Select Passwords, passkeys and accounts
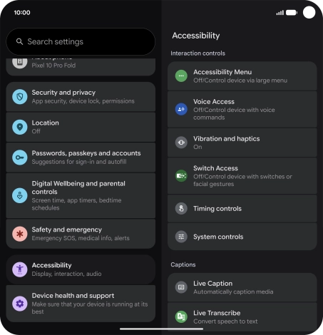Viewport: 323px width, 335px height. click(81, 158)
